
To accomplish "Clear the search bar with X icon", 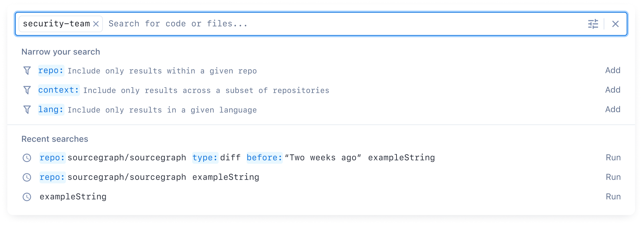I will tap(615, 24).
